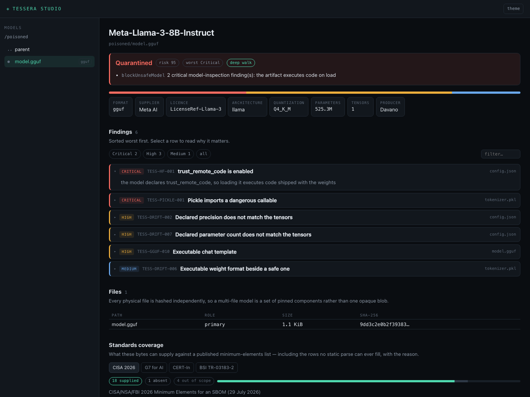Click the TESS-PICKLE-001 finding ID
The height and width of the screenshot is (397, 530).
(166, 200)
